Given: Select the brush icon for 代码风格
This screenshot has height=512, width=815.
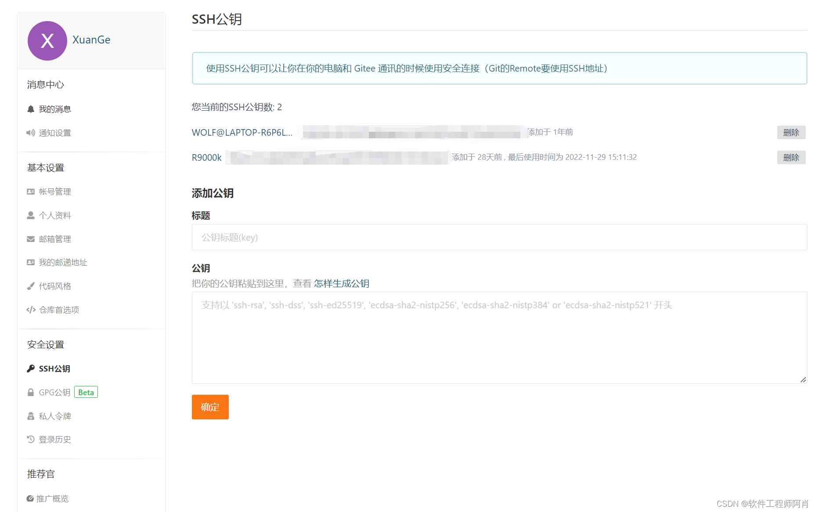Looking at the screenshot, I should (30, 286).
